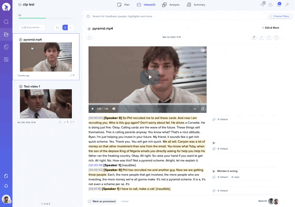This screenshot has width=295, height=207.
Task: Open the projects folder icon in sidebar
Action: (6, 34)
